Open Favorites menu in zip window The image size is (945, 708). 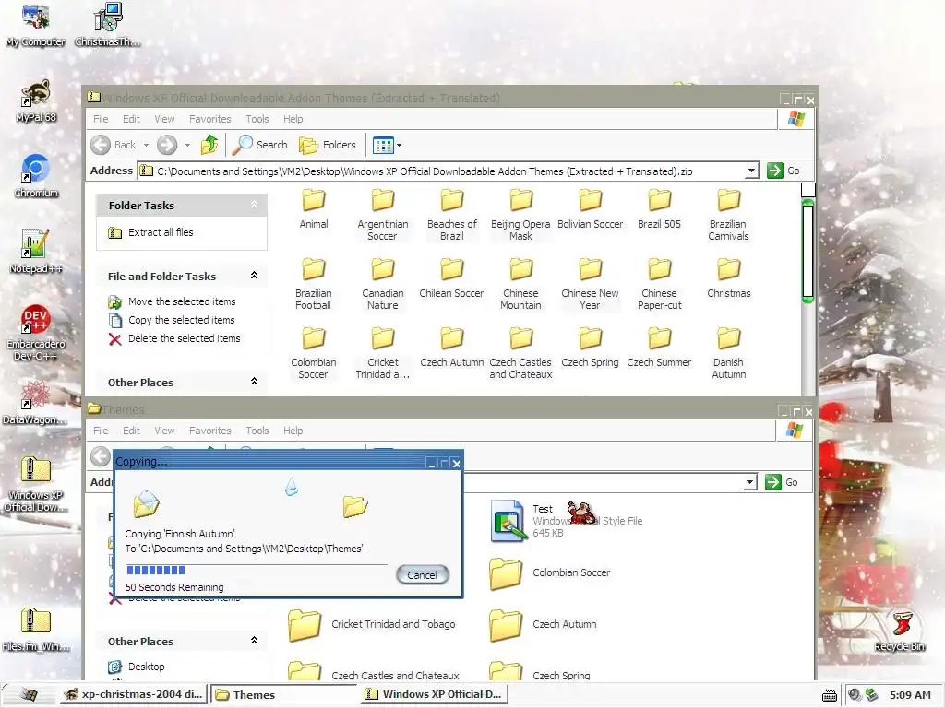click(x=209, y=119)
